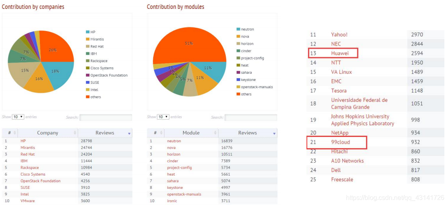Viewport: 448px width, 205px height.
Task: Open the Mirantis company link
Action: coord(28,148)
